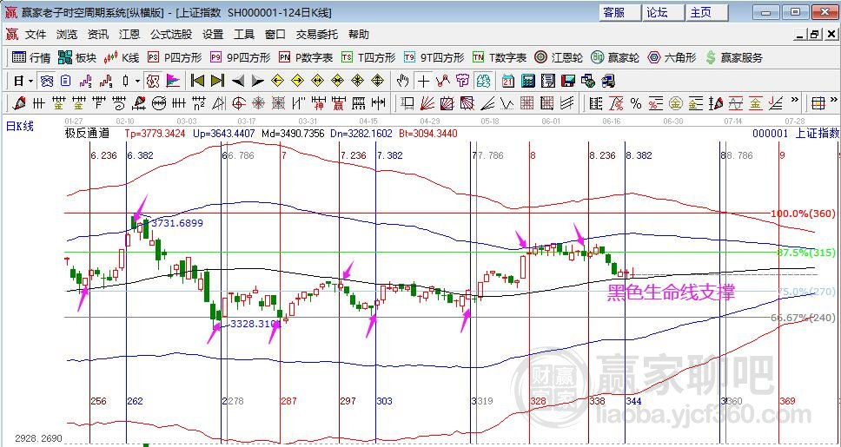Image resolution: width=841 pixels, height=447 pixels.
Task: Expand the 日 period dropdown arrow
Action: pyautogui.click(x=30, y=82)
